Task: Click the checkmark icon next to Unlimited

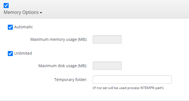Action: (x=10, y=54)
